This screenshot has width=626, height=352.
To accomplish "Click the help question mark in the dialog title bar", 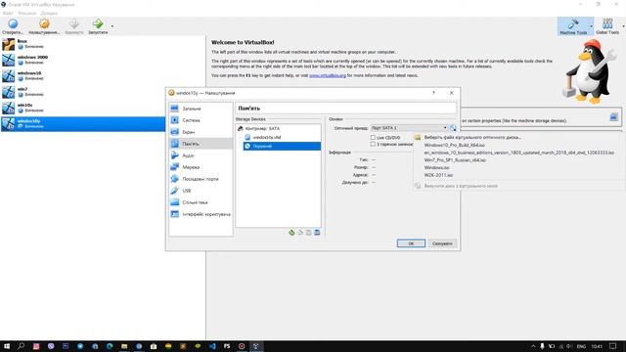I will pyautogui.click(x=433, y=93).
